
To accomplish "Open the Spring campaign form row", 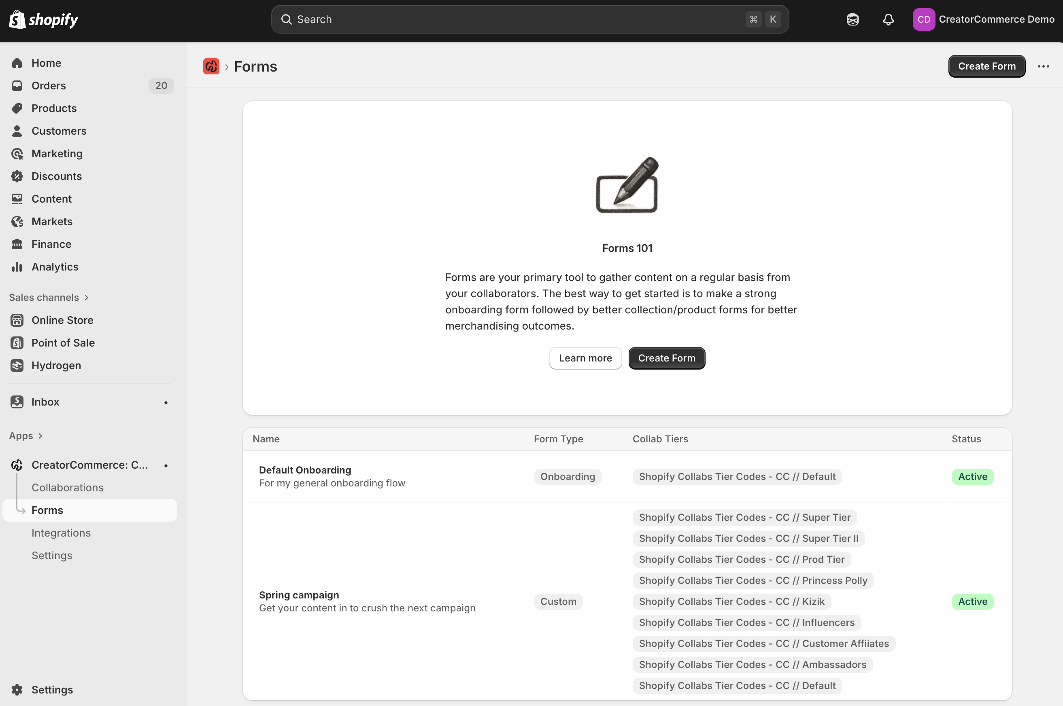I will [299, 595].
